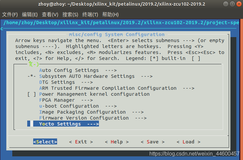Open the 帮助(H) menu

(110, 15)
